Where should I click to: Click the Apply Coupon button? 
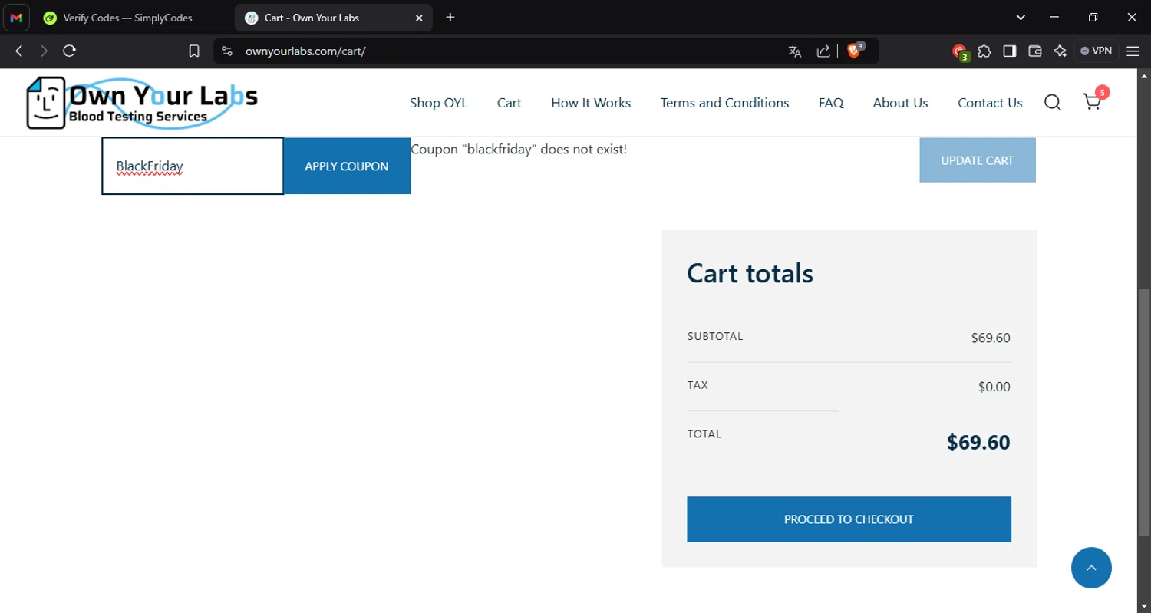(x=347, y=166)
